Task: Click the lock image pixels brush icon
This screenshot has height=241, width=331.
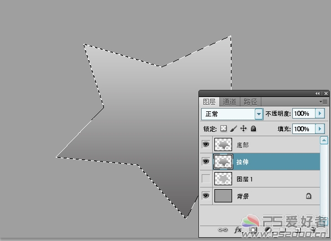Action: (x=233, y=128)
